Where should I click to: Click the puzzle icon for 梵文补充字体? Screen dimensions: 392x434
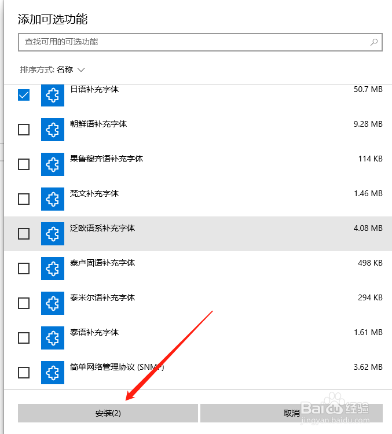53,199
